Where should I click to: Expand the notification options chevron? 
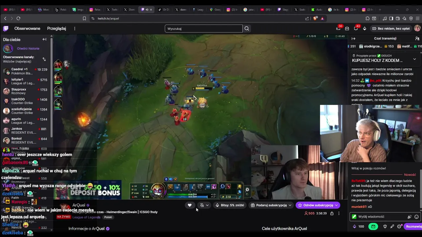207,205
